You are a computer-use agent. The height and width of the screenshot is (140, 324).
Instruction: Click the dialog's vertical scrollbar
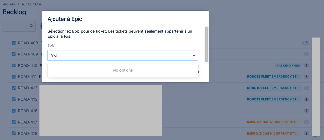click(206, 44)
